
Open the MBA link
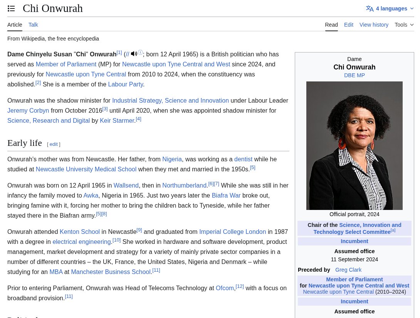point(56,272)
